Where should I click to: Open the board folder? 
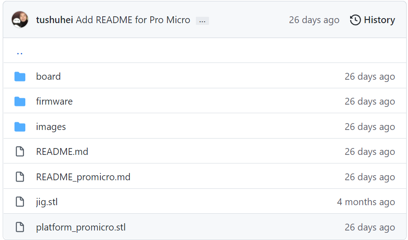48,77
